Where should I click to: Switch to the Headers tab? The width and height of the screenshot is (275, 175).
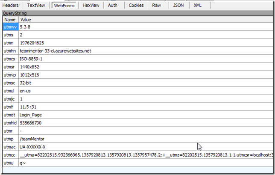coord(11,5)
